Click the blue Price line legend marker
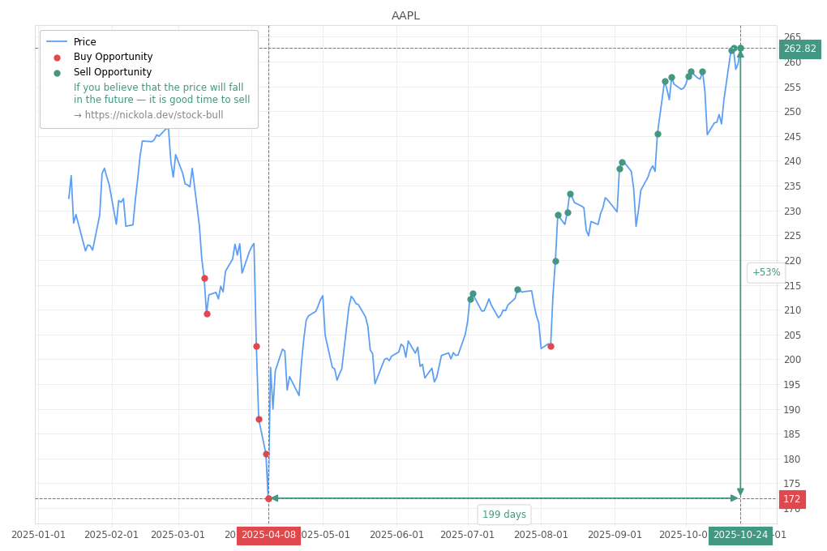Viewport: 827px width, 551px height. [57, 42]
